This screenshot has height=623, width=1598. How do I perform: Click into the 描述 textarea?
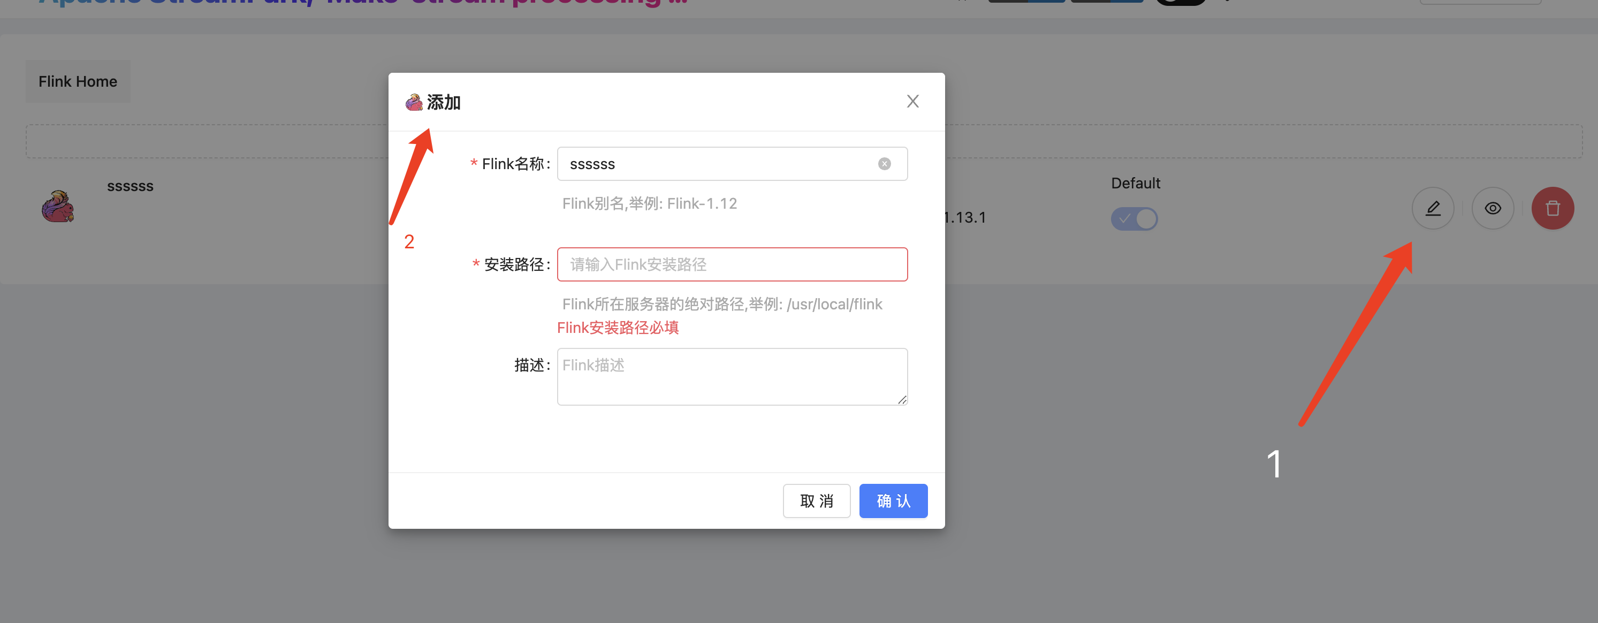(732, 377)
